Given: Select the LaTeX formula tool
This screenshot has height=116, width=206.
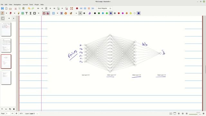Looking at the screenshot, I should tap(31, 13).
